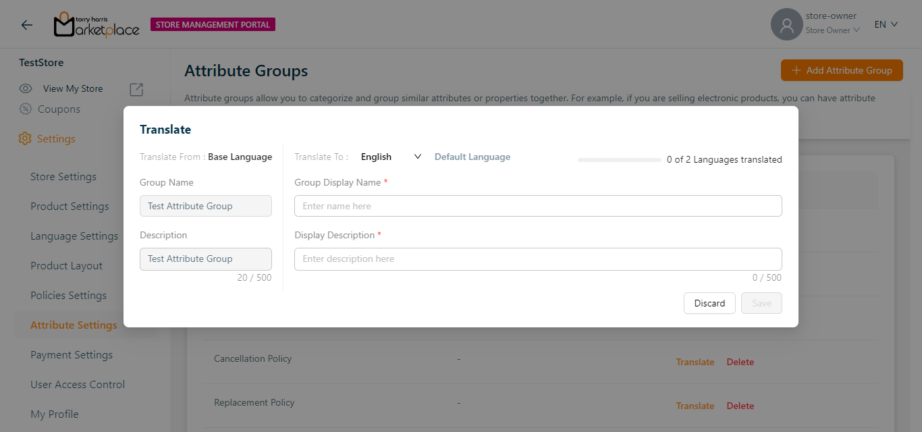Viewport: 922px width, 432px height.
Task: Click Translate for Cancellation Policy
Action: coord(695,362)
